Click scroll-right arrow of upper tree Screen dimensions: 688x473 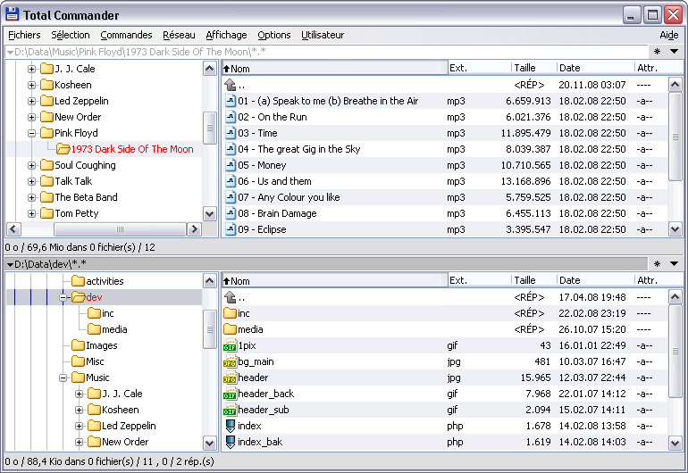tap(194, 229)
